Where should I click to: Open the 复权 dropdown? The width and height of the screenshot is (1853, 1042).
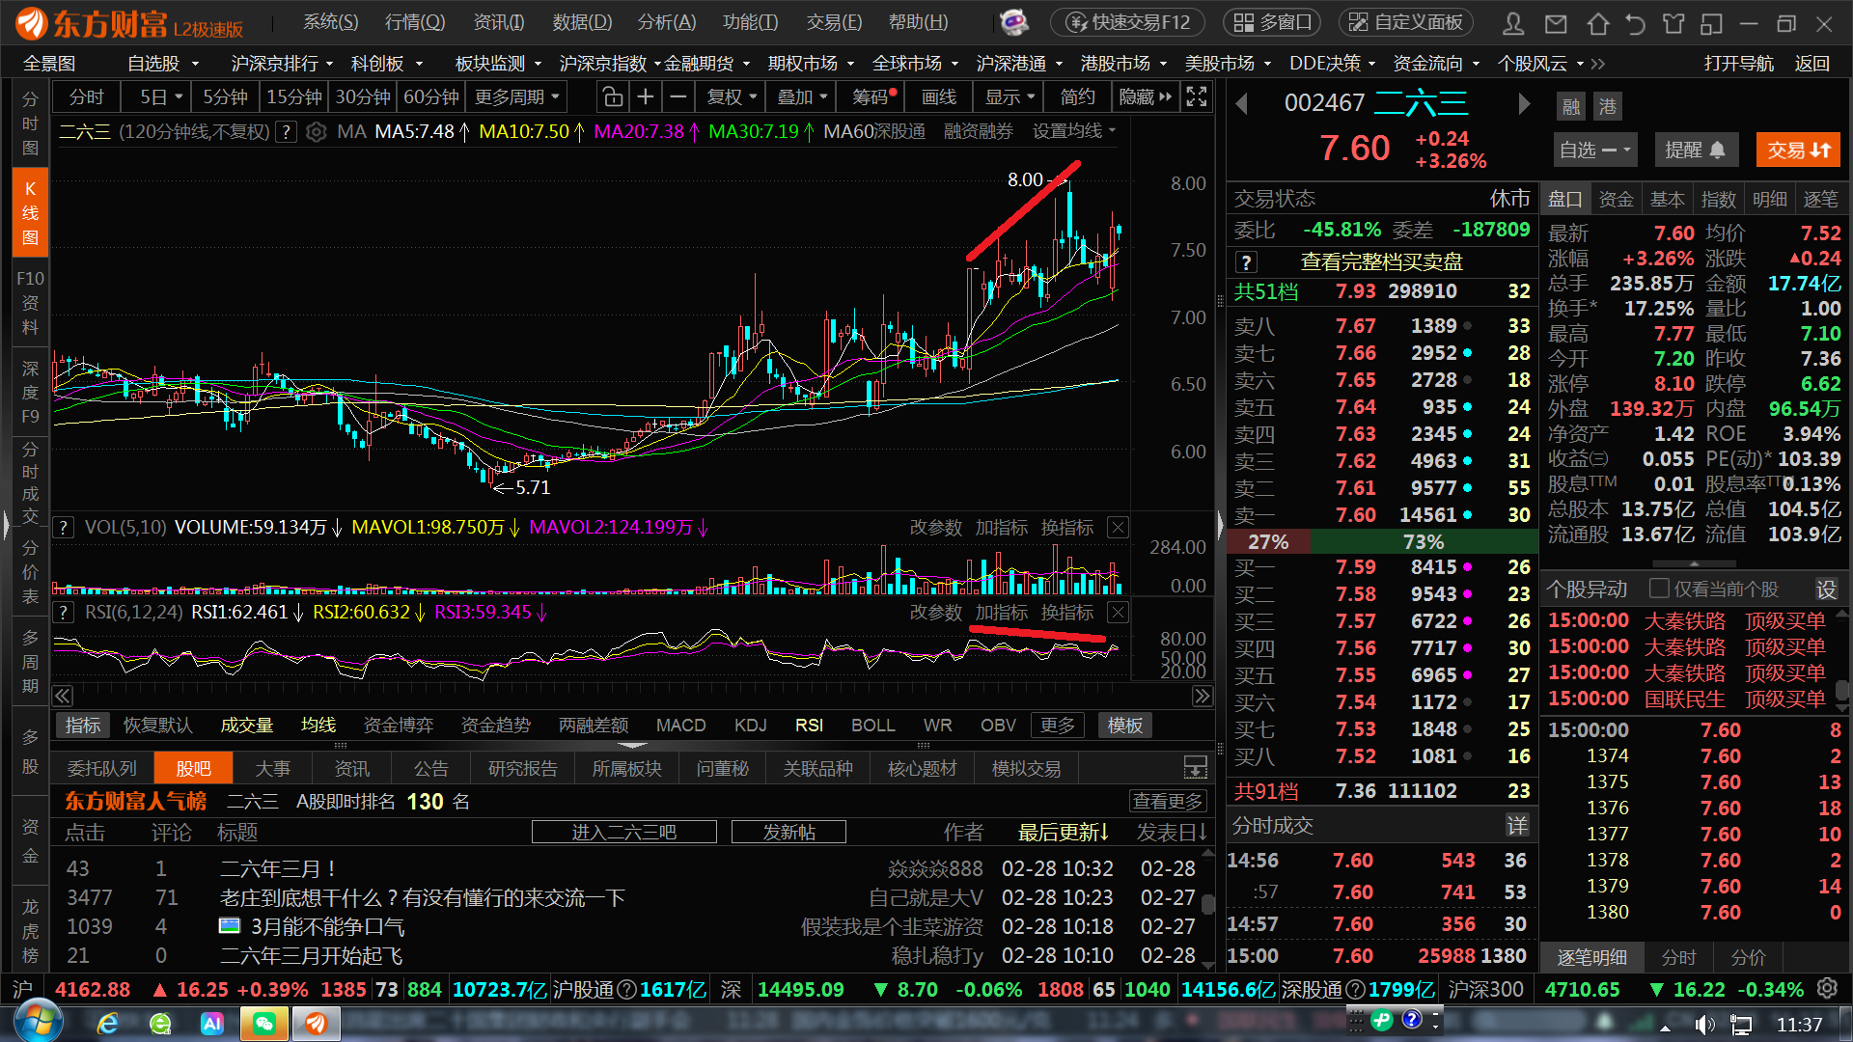coord(732,97)
